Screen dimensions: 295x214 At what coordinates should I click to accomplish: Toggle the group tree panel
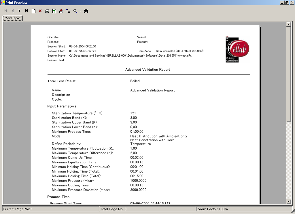click(68, 11)
